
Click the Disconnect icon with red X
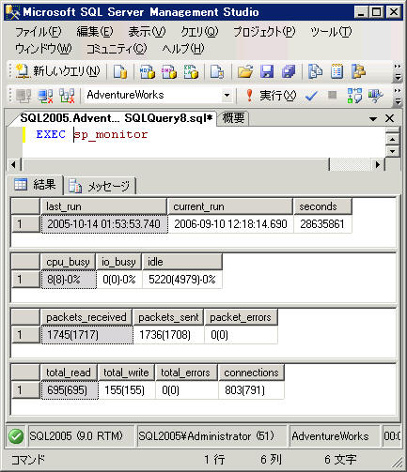(x=45, y=96)
